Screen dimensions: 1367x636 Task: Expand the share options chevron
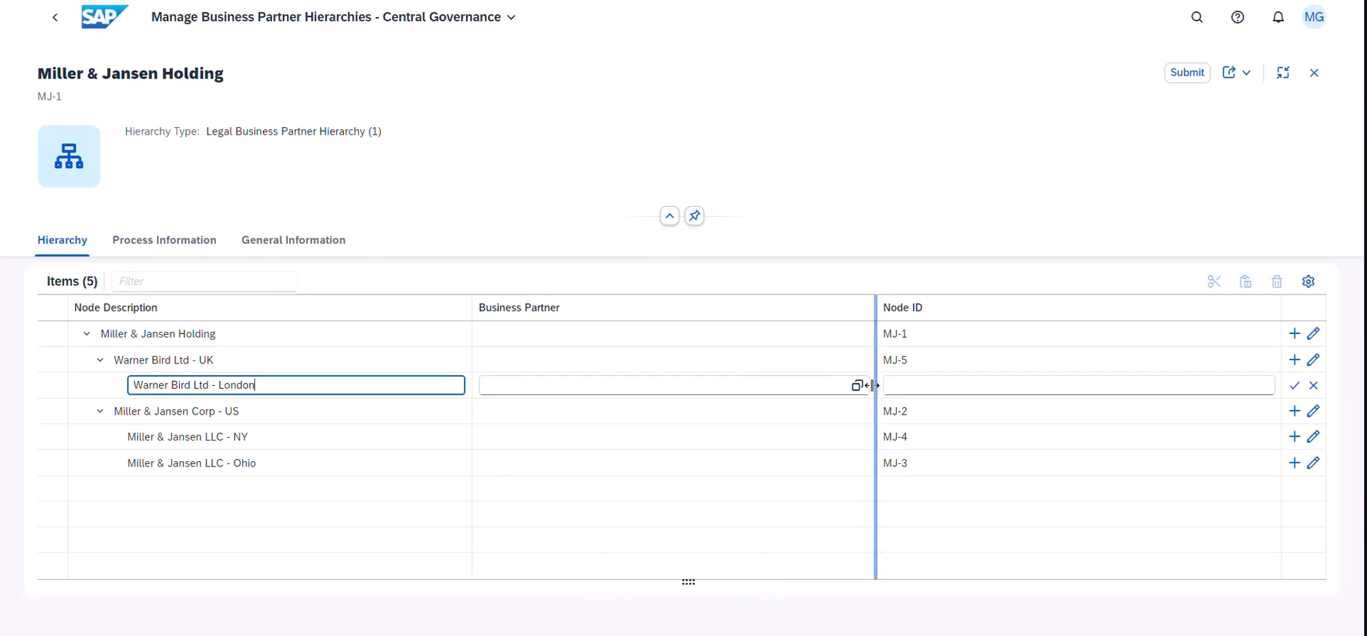tap(1246, 72)
